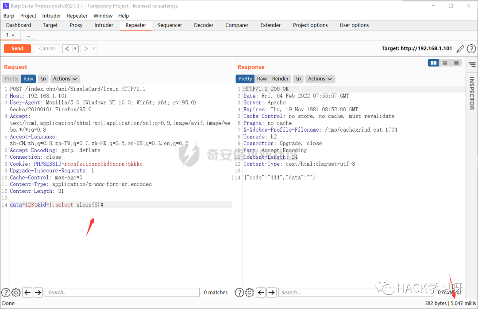Go to previous response search match

(261, 293)
